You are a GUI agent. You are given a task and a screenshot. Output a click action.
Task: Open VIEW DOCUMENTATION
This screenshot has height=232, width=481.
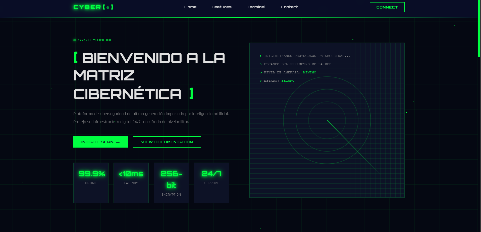(x=167, y=142)
